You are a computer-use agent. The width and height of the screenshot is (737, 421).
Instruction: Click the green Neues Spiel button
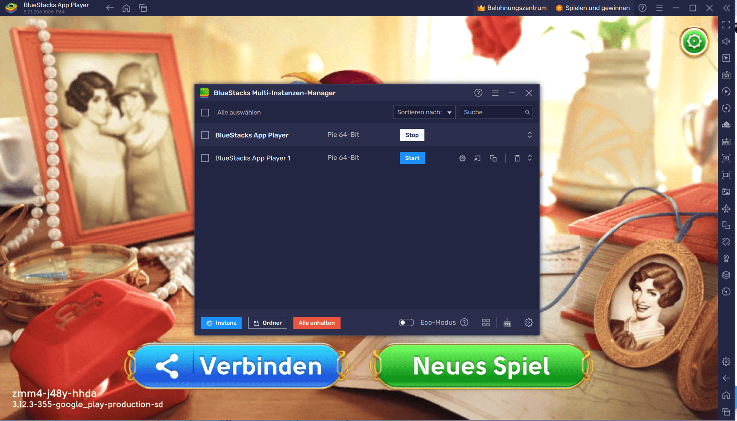coord(482,366)
